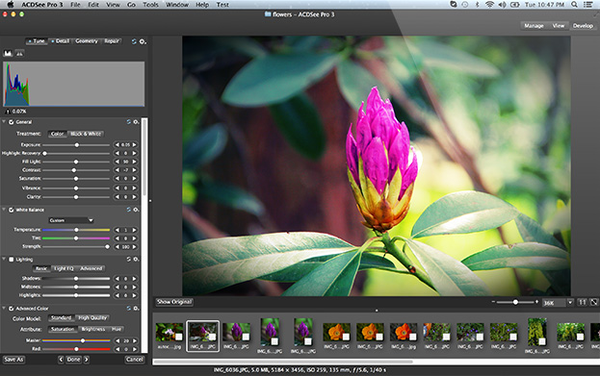Image resolution: width=600 pixels, height=376 pixels.
Task: Disable the General adjustments checkbox
Action: (12, 122)
